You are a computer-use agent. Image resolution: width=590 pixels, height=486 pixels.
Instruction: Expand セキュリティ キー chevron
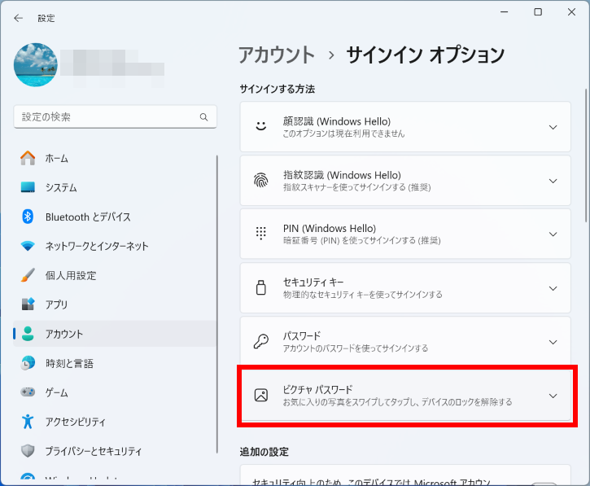[553, 288]
